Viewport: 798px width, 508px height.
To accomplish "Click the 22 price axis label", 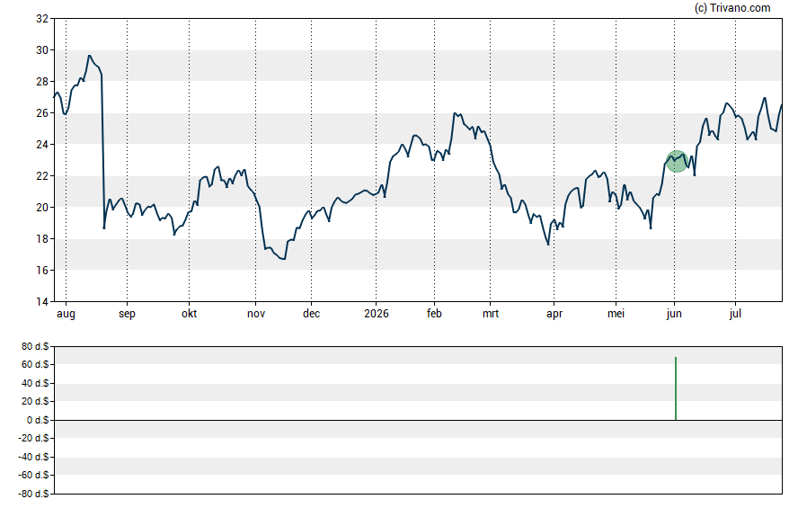I will (x=42, y=176).
